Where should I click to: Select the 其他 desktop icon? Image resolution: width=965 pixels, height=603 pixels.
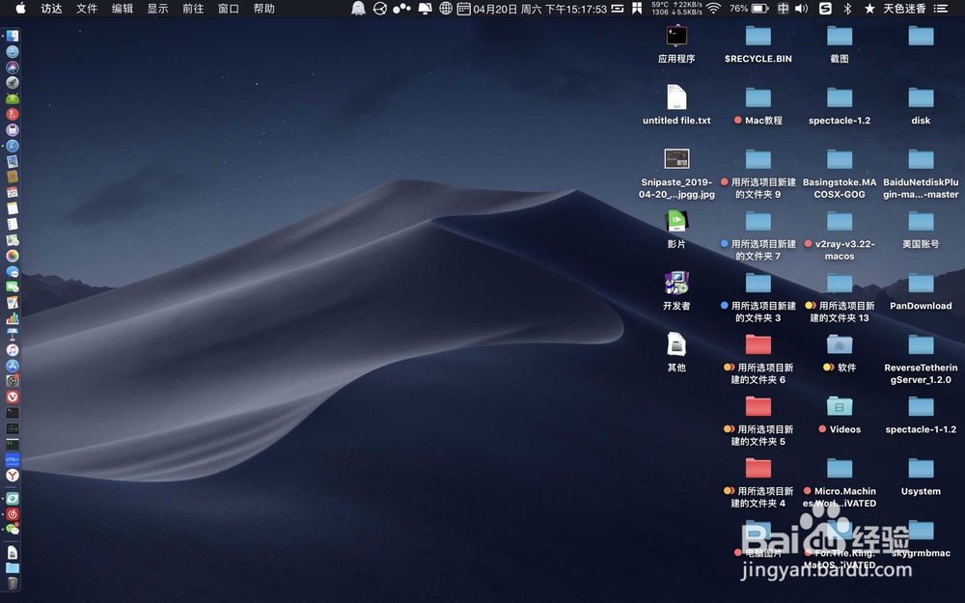coord(676,352)
